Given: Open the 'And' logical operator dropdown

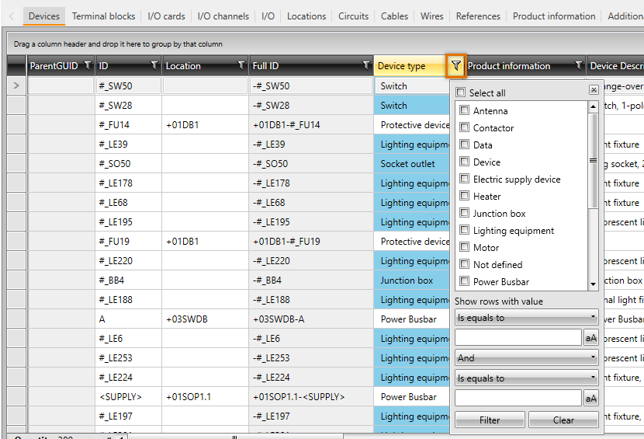Looking at the screenshot, I should [526, 358].
